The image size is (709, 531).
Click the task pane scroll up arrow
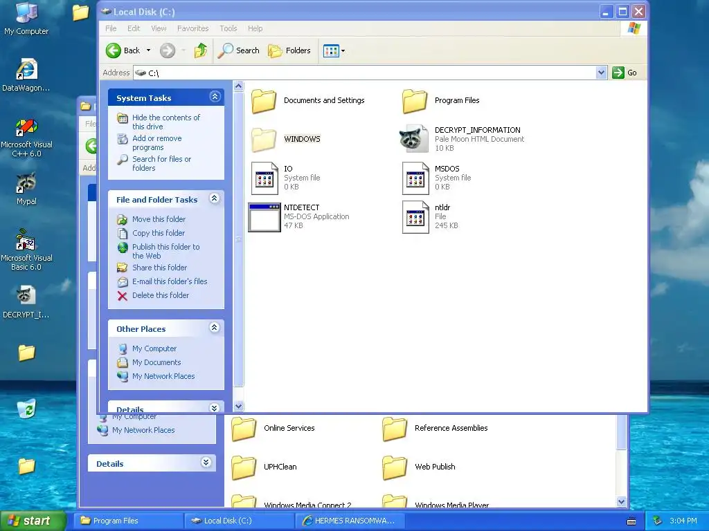(x=238, y=86)
